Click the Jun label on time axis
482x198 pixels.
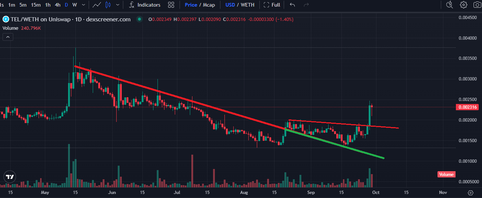click(x=112, y=193)
